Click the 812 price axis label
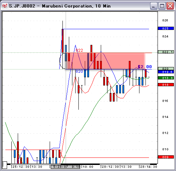This screenshot has width=176, height=171. tap(165, 133)
